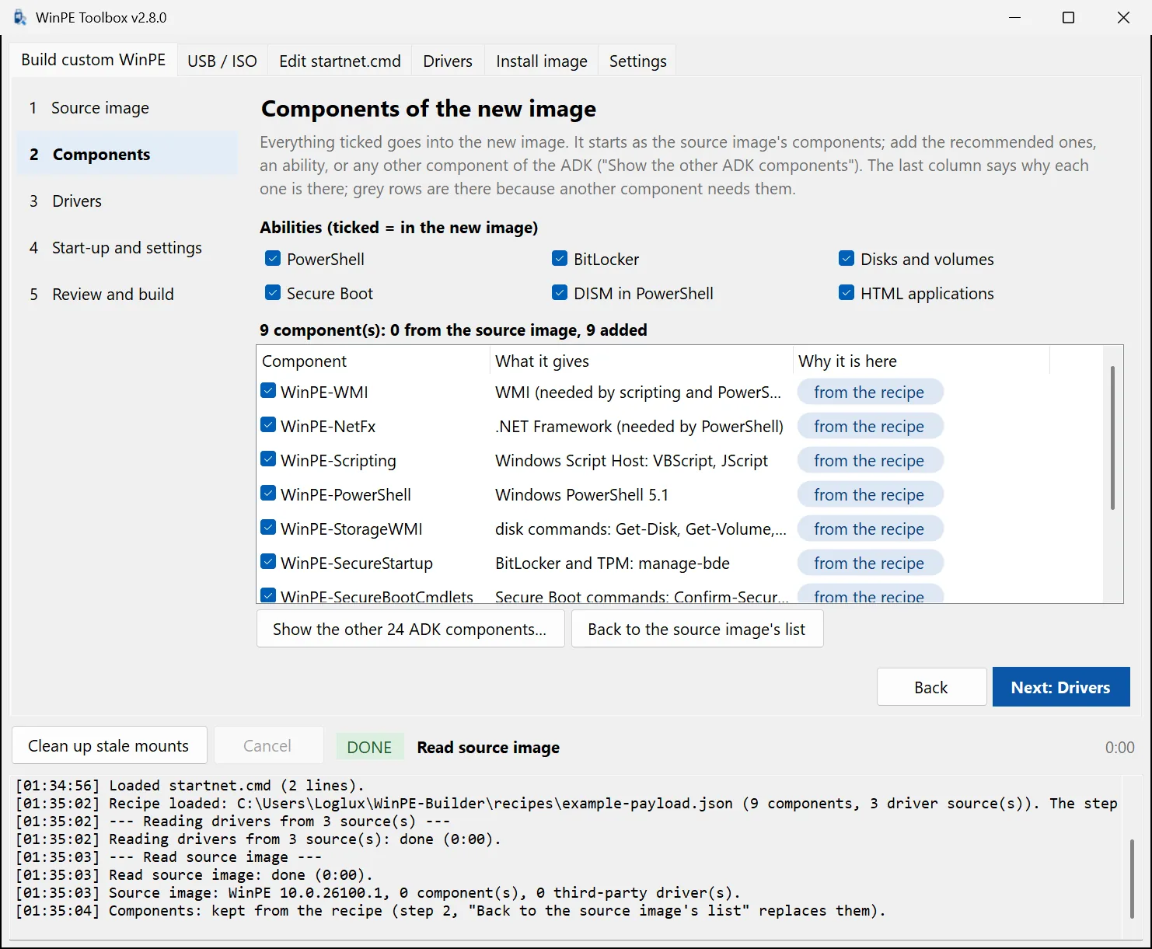Toggle the WinPE-NetFx component checkbox

[268, 425]
